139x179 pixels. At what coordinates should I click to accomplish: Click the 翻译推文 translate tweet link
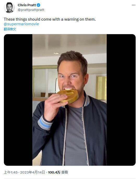10,29
